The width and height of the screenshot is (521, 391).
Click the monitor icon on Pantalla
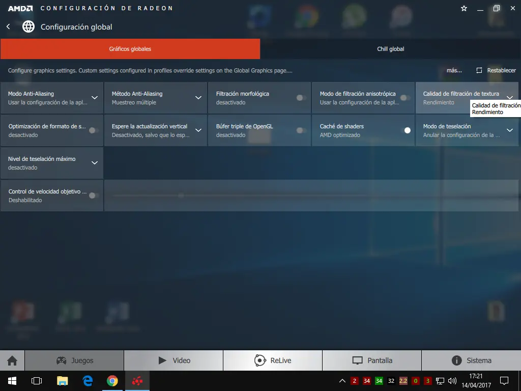[x=357, y=360]
